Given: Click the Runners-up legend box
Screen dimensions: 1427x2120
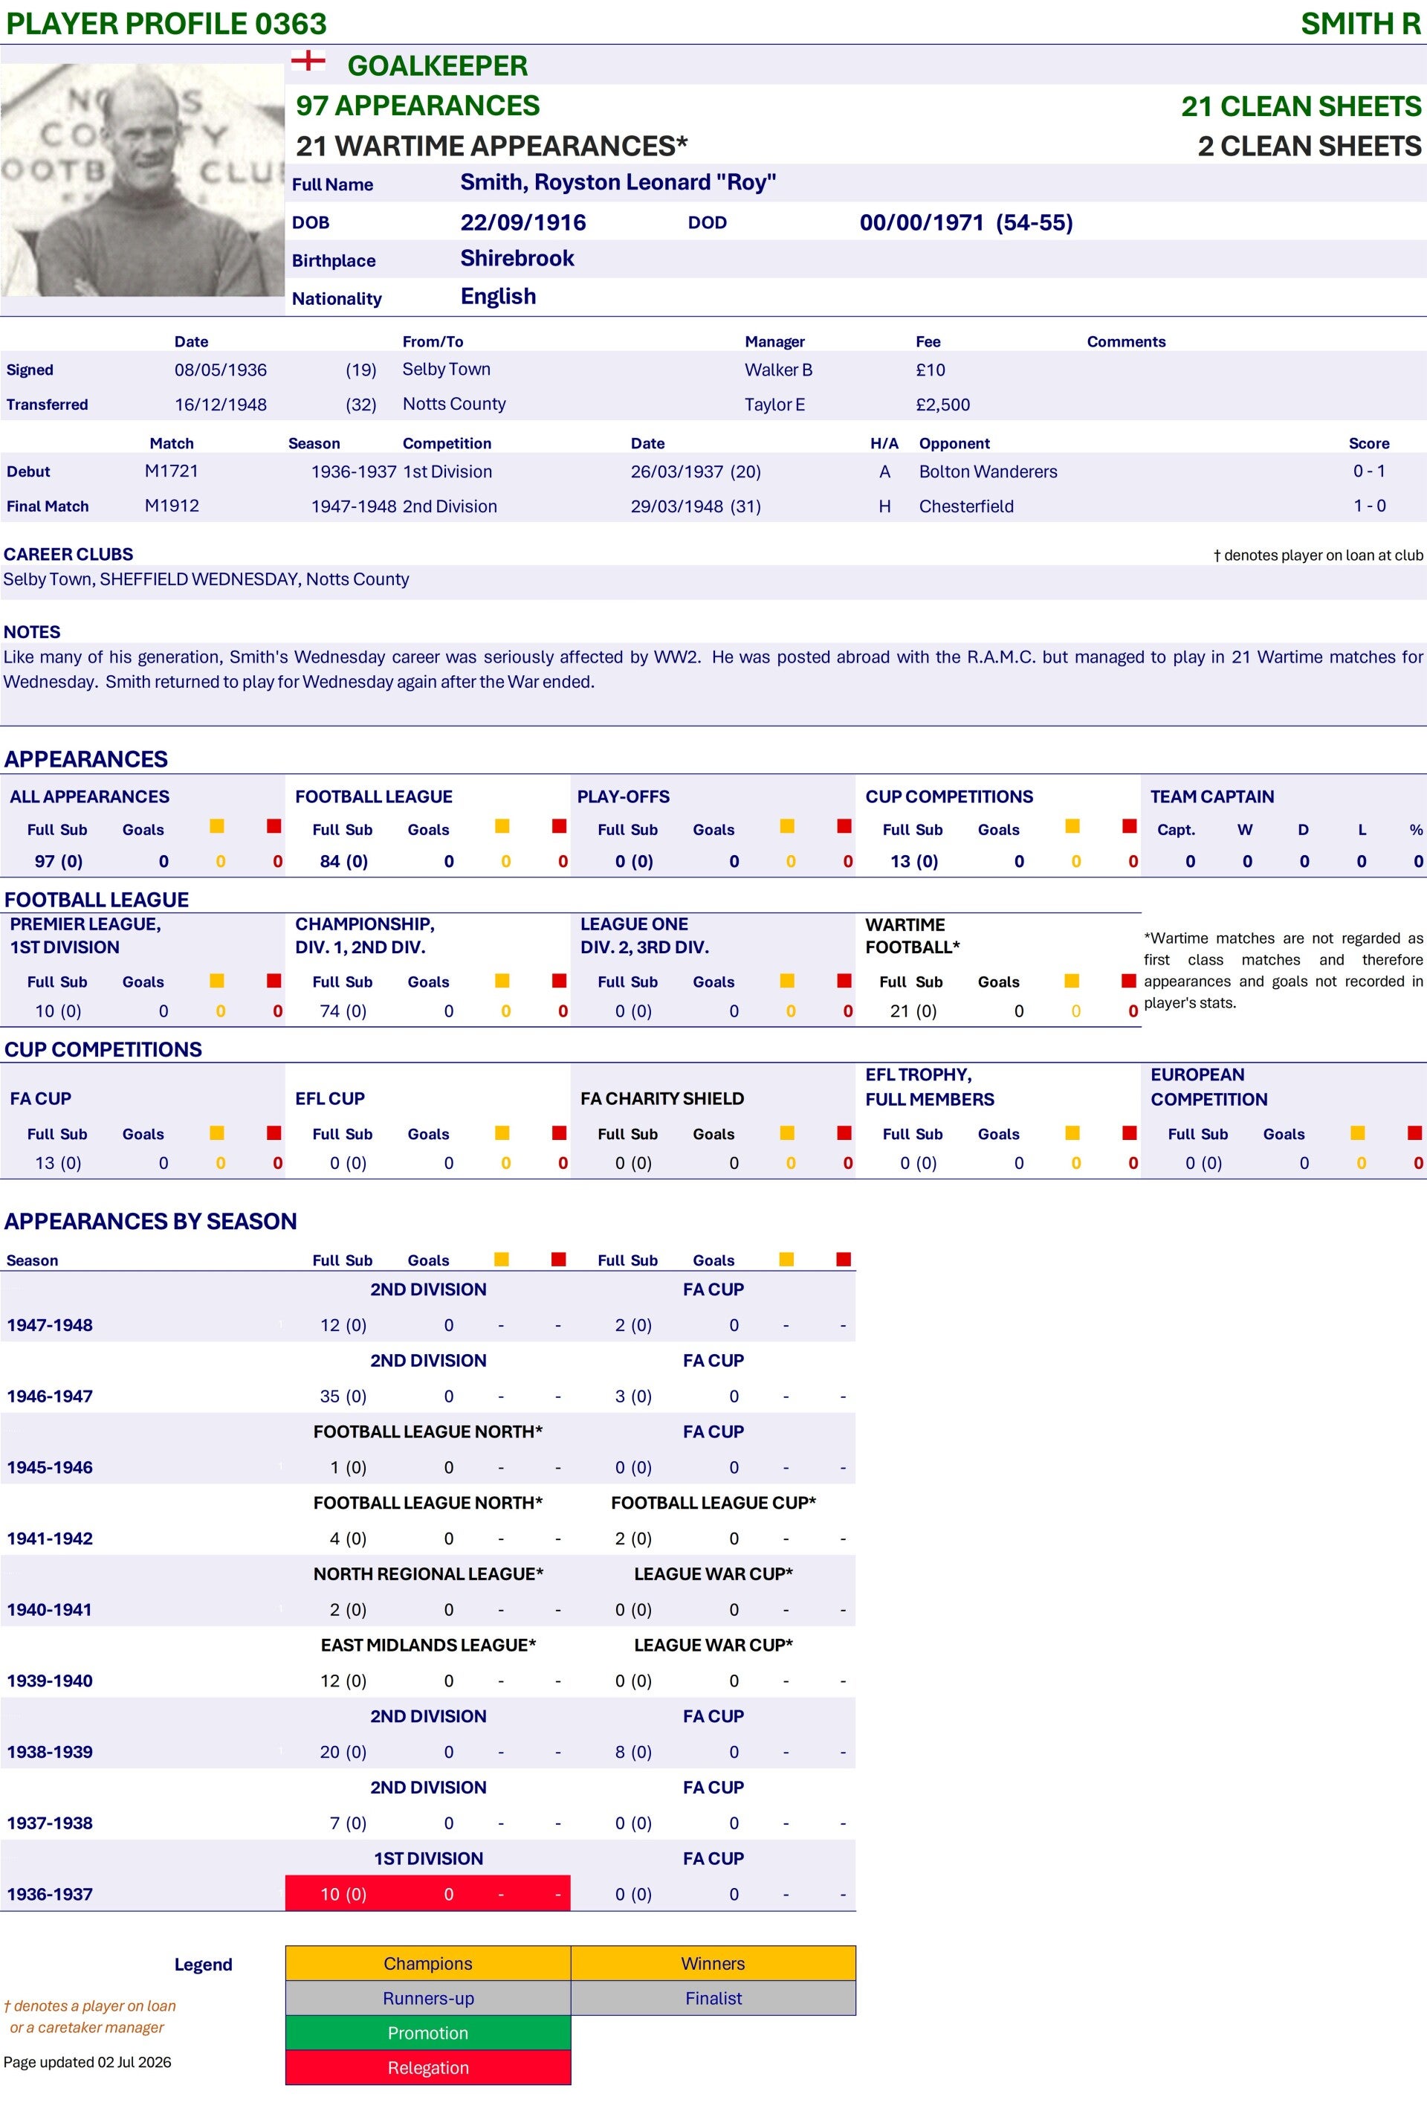Looking at the screenshot, I should (x=428, y=1998).
